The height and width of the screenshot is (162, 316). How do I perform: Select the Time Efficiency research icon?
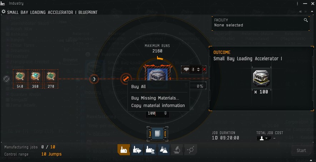click(150, 150)
